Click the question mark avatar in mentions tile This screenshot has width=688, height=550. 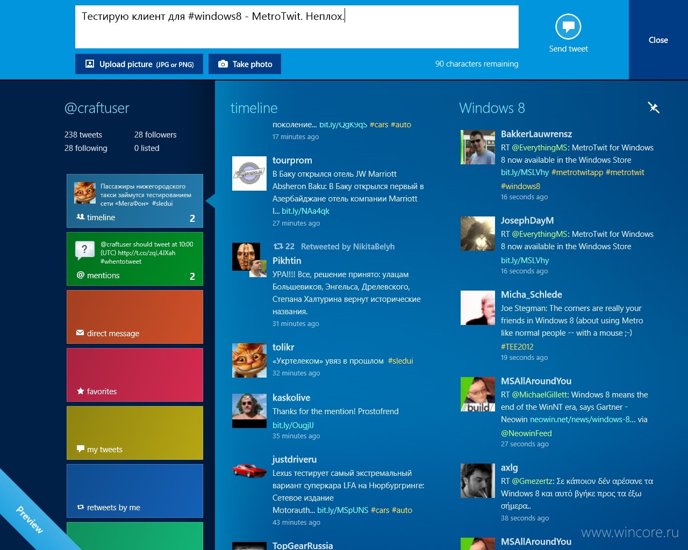[84, 250]
